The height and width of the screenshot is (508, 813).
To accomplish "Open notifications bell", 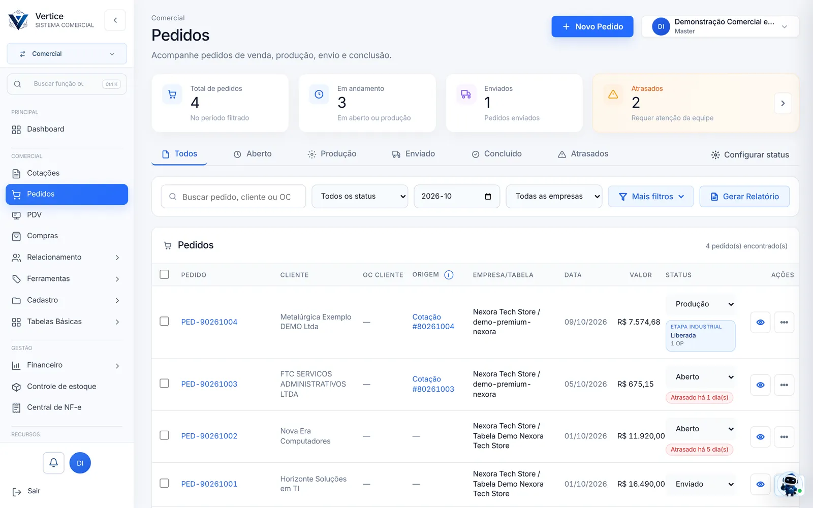I will [53, 463].
